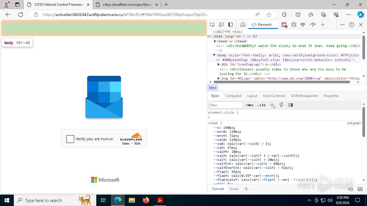Image resolution: width=367 pixels, height=206 pixels.
Task: Expand the head element node
Action: point(215,41)
